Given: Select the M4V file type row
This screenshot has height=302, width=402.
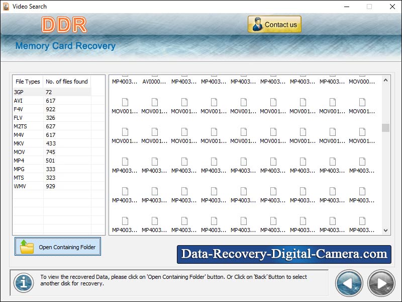Looking at the screenshot, I should 52,135.
